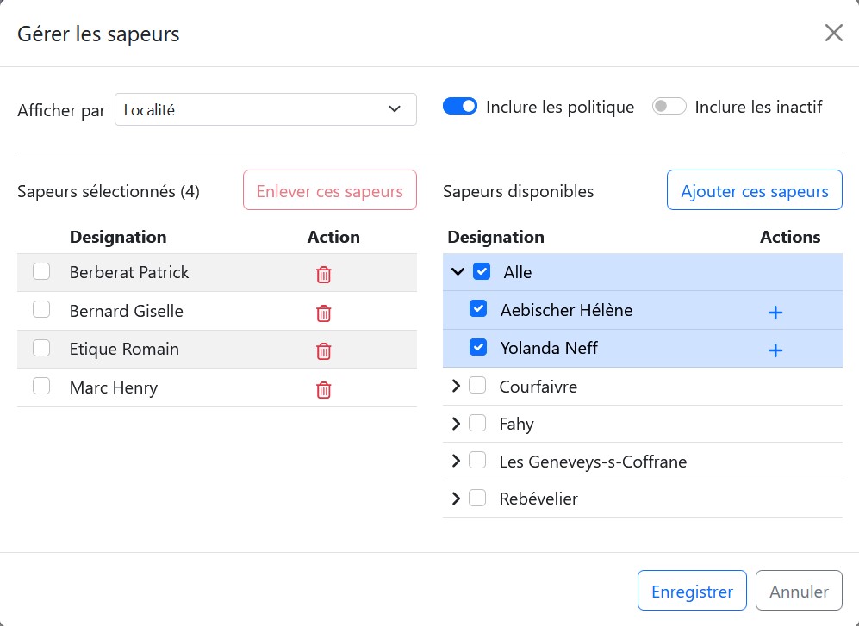
Task: Click the Ajouter ces sapeurs button
Action: pyautogui.click(x=754, y=190)
